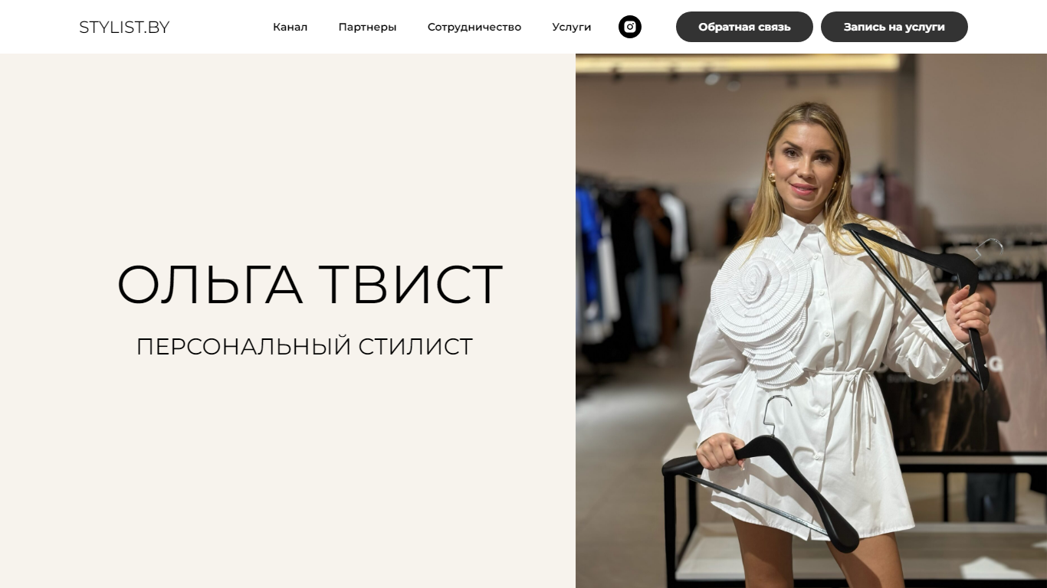Open the Instagram icon link in header
The image size is (1047, 588).
pyautogui.click(x=630, y=27)
